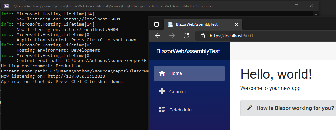Click 'Welcome to your new app.' text
Viewport: 336px width, 130px height.
(271, 88)
